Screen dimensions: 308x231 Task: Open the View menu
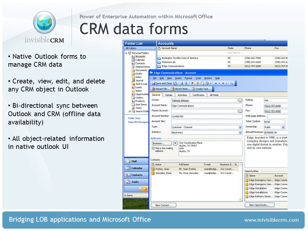(169, 78)
